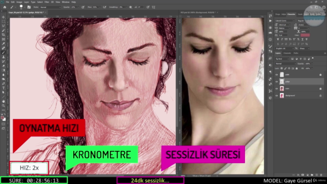
Task: Select the Lasso tool
Action: (x=4, y=26)
